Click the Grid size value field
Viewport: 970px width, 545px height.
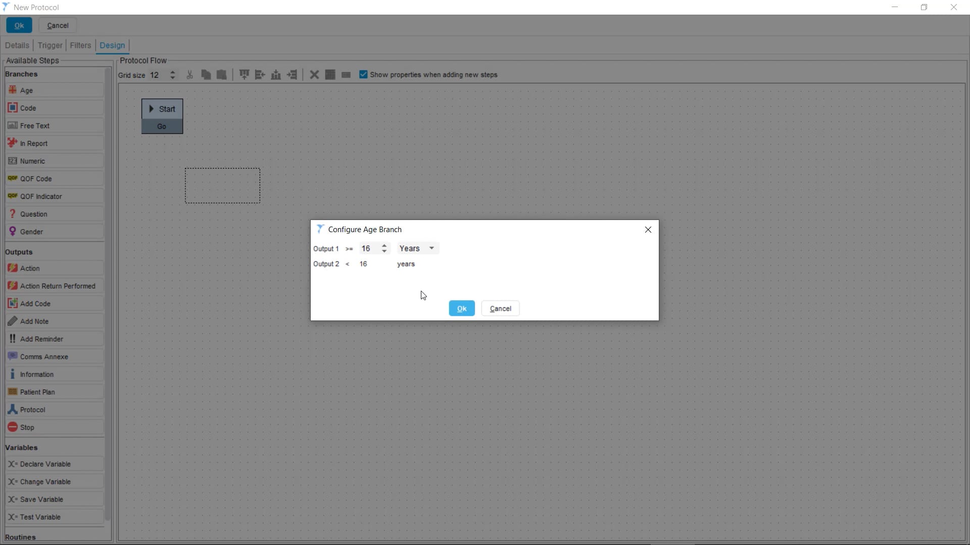(159, 75)
